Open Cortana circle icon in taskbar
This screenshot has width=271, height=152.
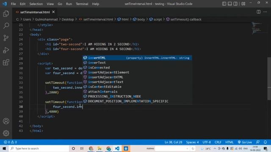click(73, 148)
